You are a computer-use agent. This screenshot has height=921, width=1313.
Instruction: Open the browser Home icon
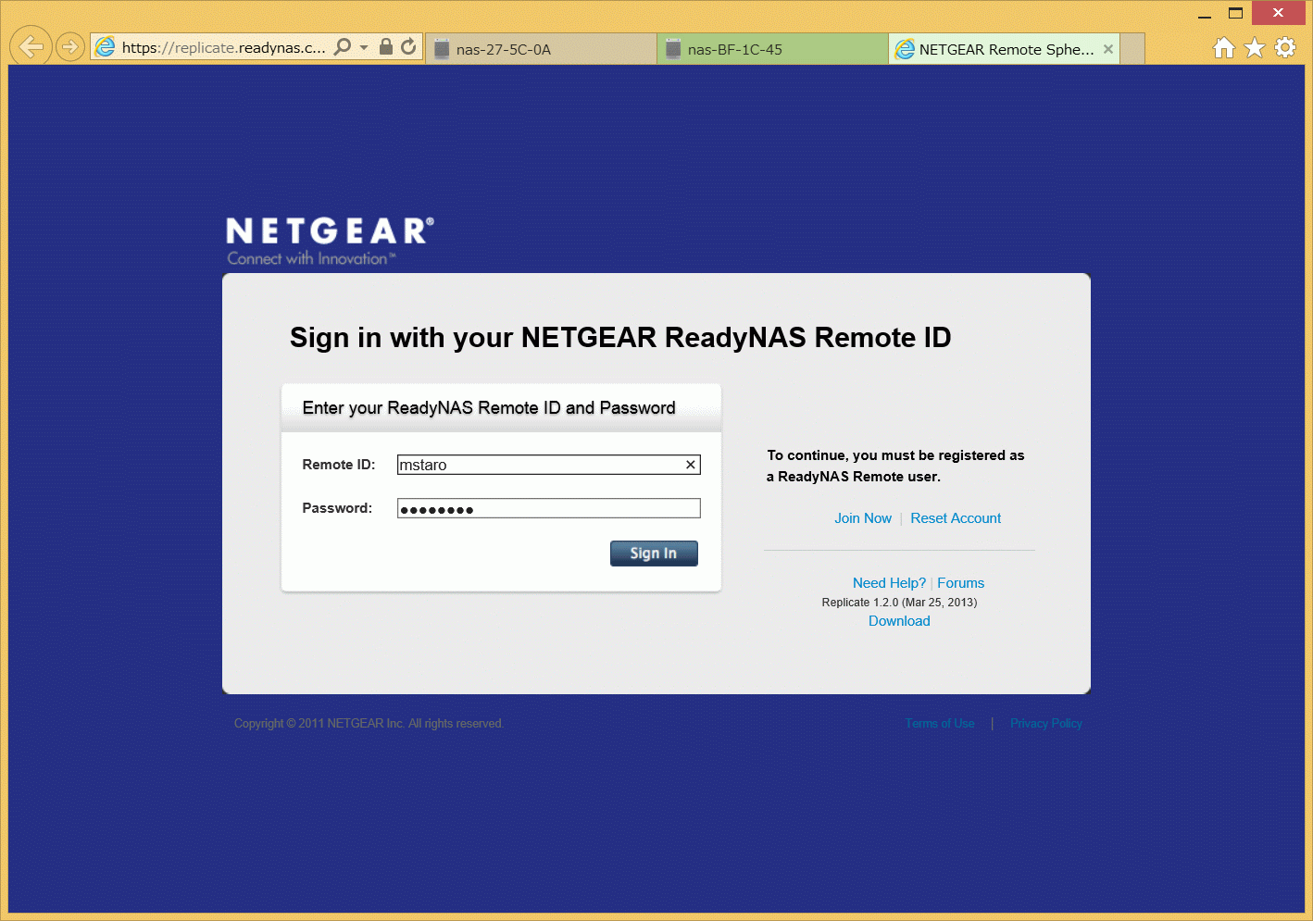click(1224, 47)
